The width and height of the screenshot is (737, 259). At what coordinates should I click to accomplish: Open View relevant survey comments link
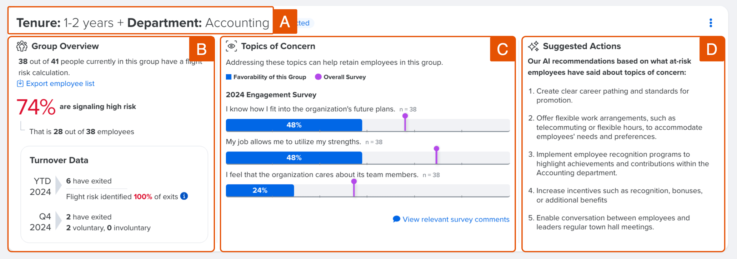point(456,219)
